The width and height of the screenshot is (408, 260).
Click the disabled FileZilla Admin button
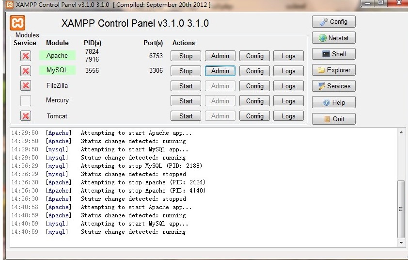[x=220, y=86]
